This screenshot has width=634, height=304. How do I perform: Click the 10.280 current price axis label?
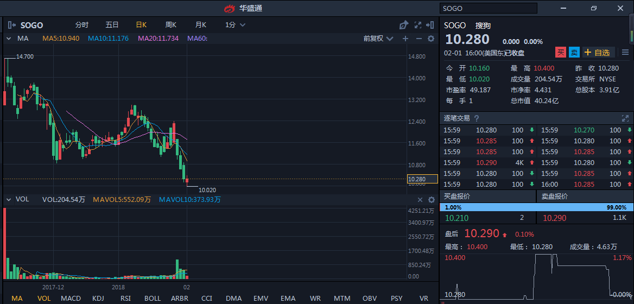tap(422, 179)
